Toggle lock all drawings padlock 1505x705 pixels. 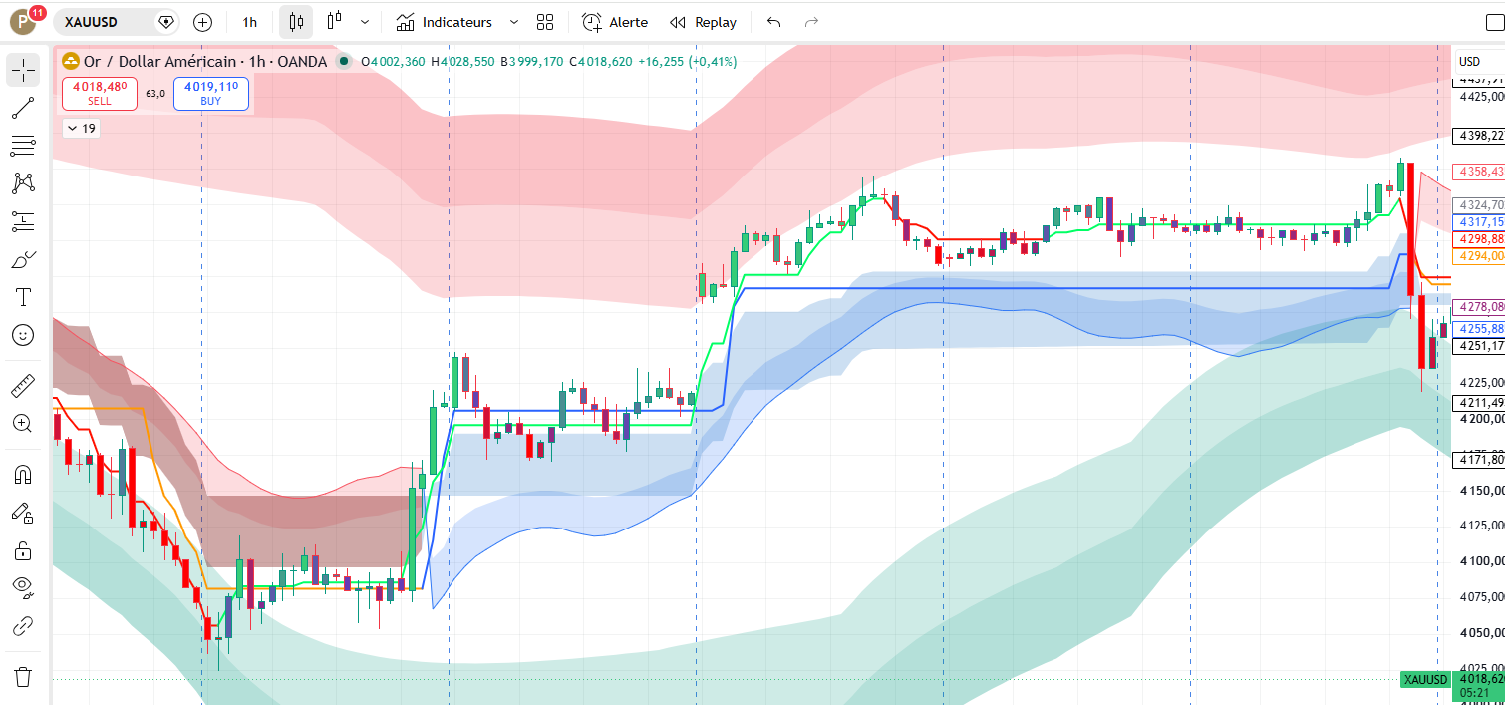click(23, 550)
